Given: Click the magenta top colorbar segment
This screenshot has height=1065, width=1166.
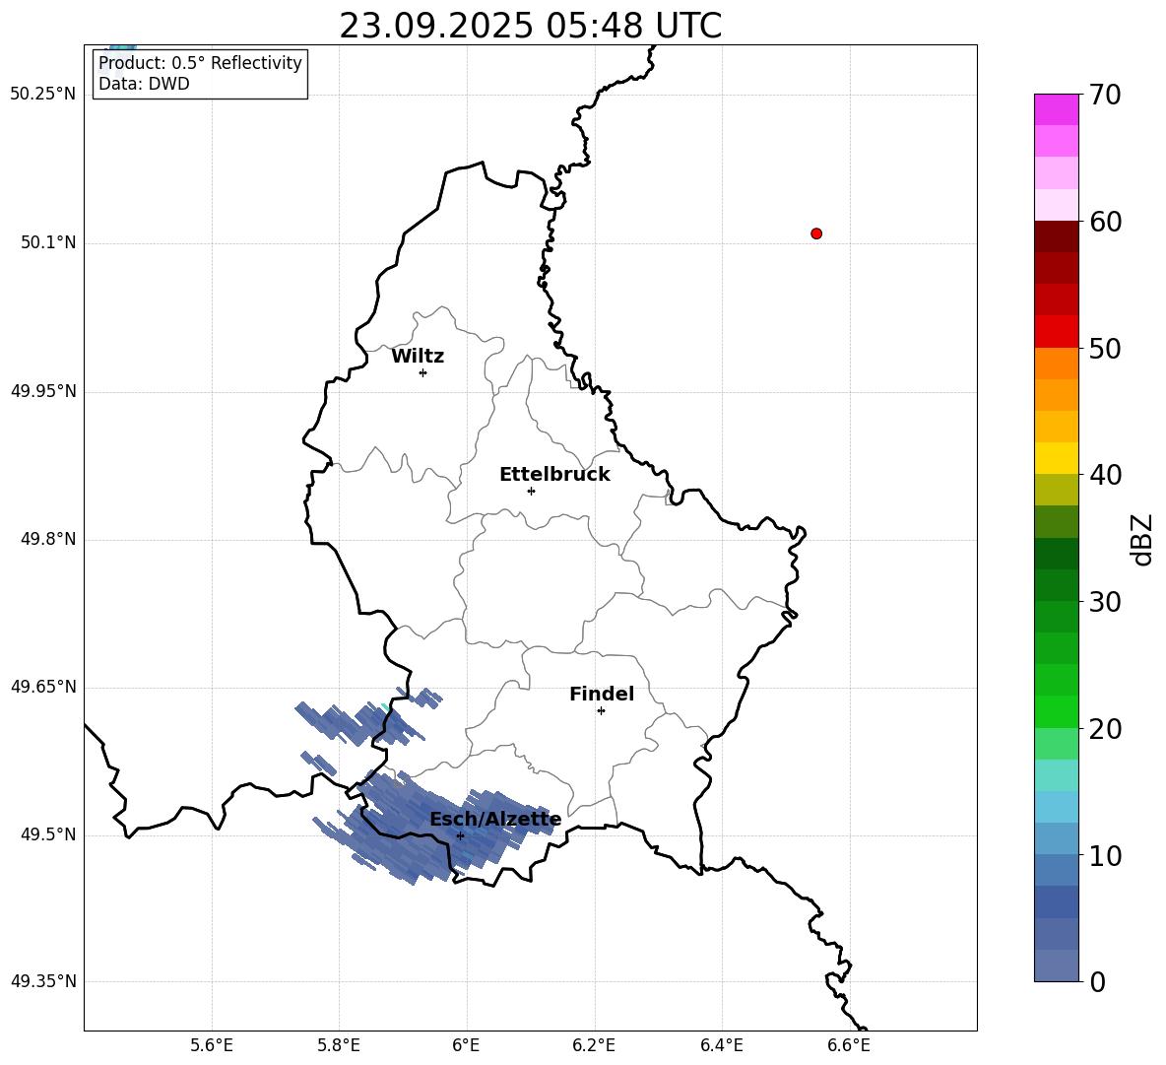Looking at the screenshot, I should click(x=1057, y=109).
